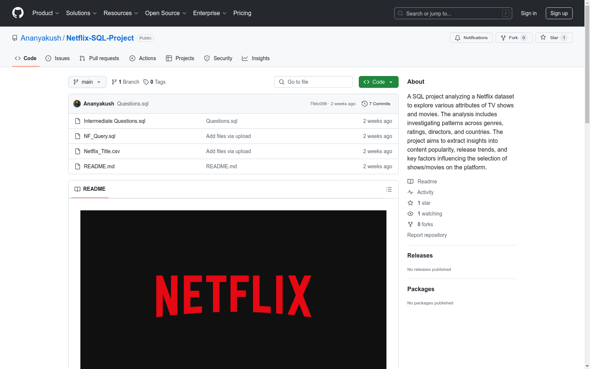View the 7 Commits history

pyautogui.click(x=376, y=104)
